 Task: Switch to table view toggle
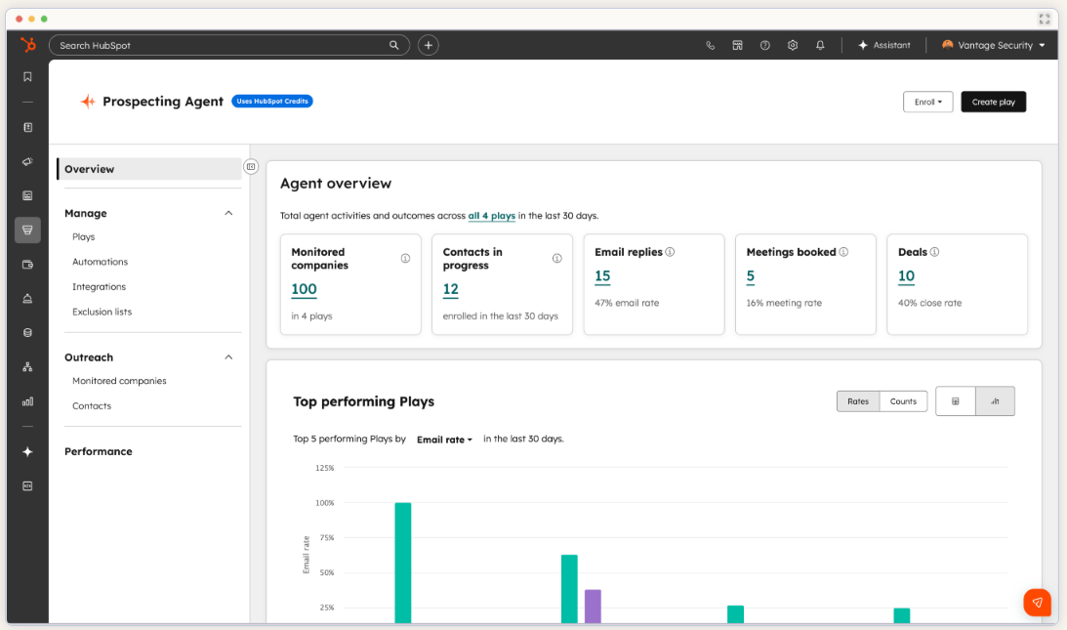tap(956, 401)
